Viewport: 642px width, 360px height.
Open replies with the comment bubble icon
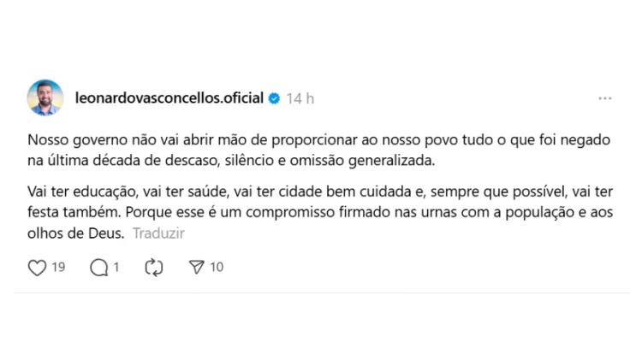(x=99, y=268)
